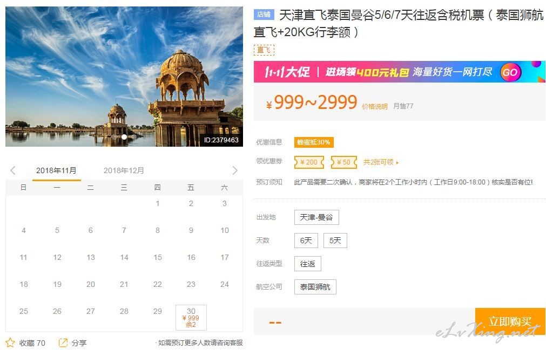
Task: Click the star favorite icon
Action: 10,342
